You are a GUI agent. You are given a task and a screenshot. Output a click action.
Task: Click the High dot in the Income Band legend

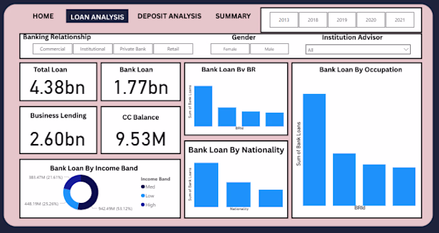(143, 205)
